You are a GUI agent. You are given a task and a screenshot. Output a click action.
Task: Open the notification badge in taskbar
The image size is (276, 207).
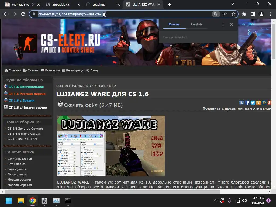[269, 201]
